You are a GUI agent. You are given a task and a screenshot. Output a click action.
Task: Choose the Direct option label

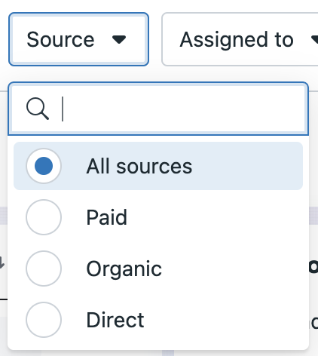click(x=115, y=320)
